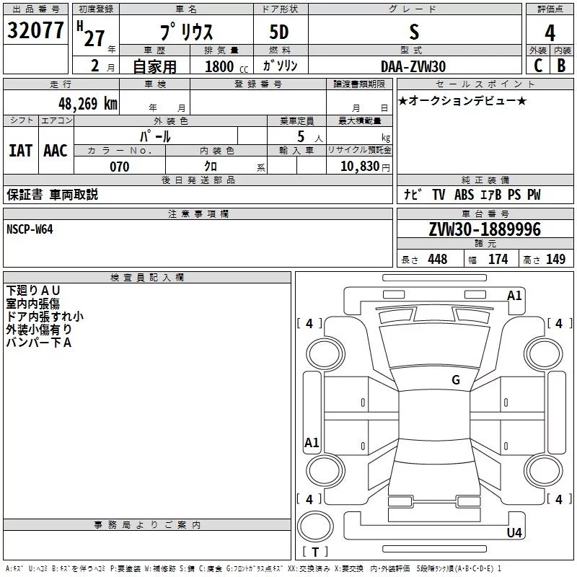Click the A1 mark beside the front bumper
The image size is (577, 577).
pos(514,296)
